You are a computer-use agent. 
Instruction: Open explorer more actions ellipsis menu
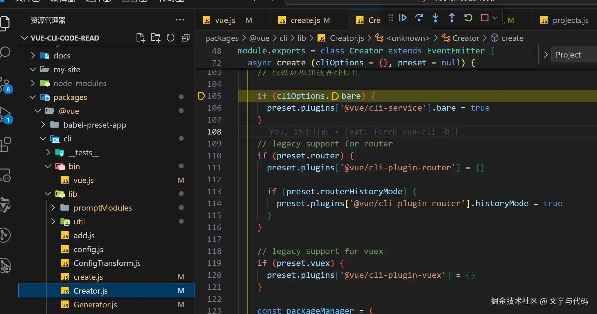180,20
